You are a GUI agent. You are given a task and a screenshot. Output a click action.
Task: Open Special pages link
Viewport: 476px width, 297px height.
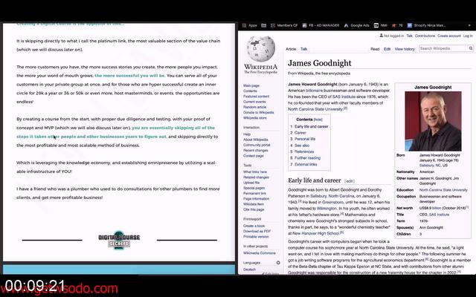(x=254, y=188)
